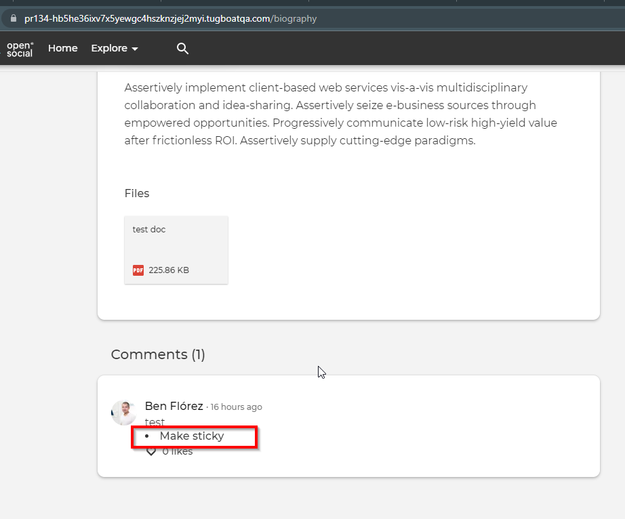625x519 pixels.
Task: Open the comment via its 16 hours ago timestamp
Action: (x=236, y=407)
